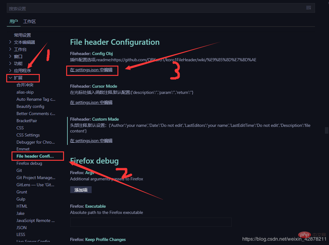Expand the 窗口 section chevron

click(x=10, y=56)
